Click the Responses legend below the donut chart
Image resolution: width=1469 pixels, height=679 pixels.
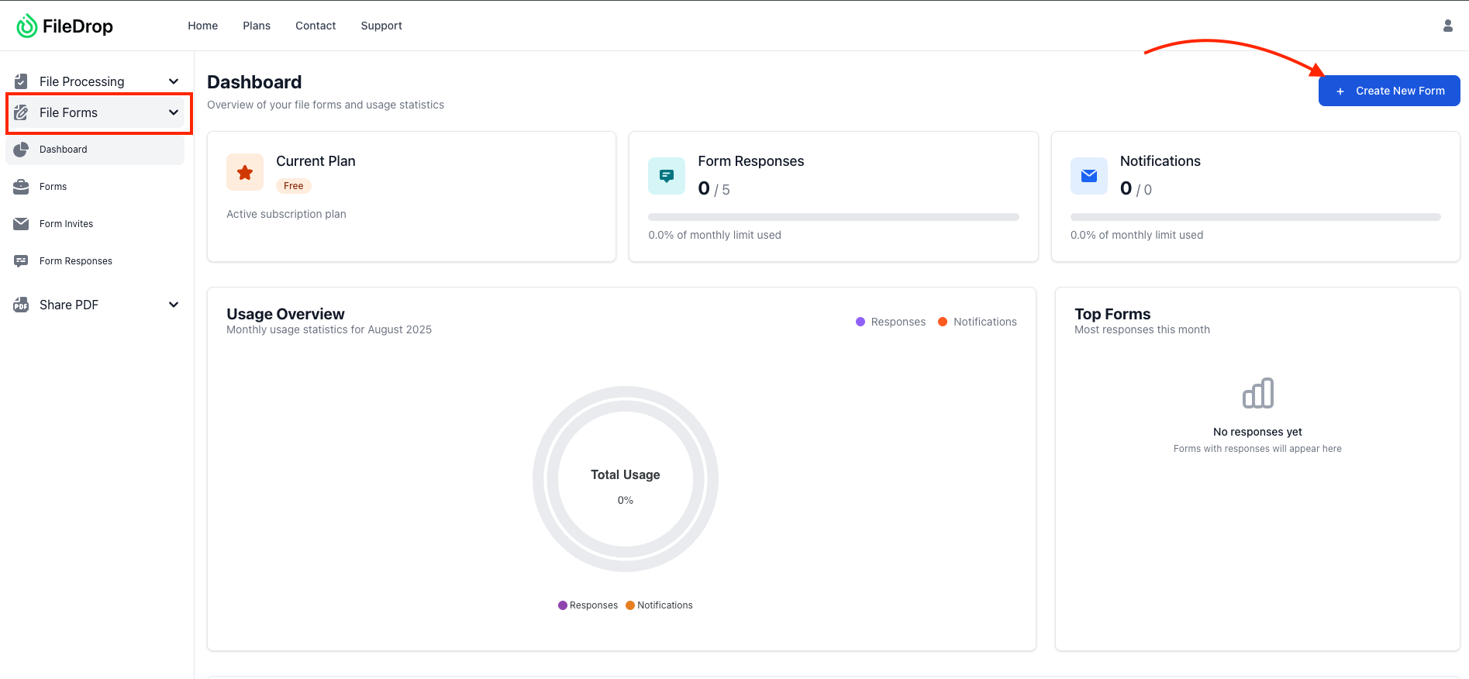[x=588, y=605]
